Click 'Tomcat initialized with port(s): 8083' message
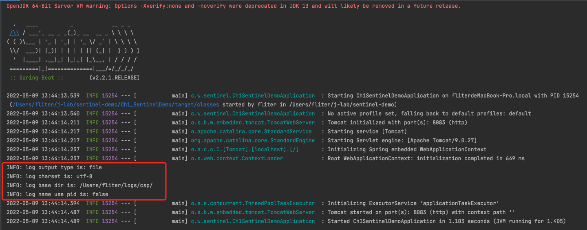This screenshot has height=230, width=587. coord(397,123)
